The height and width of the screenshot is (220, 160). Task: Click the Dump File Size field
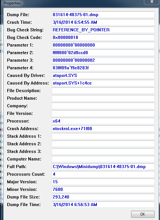click(103, 197)
